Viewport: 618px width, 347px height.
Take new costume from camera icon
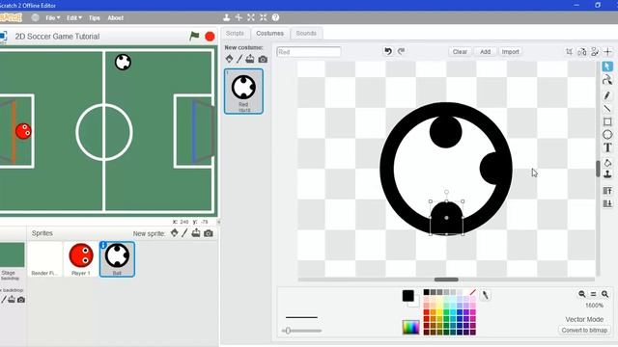pos(263,60)
